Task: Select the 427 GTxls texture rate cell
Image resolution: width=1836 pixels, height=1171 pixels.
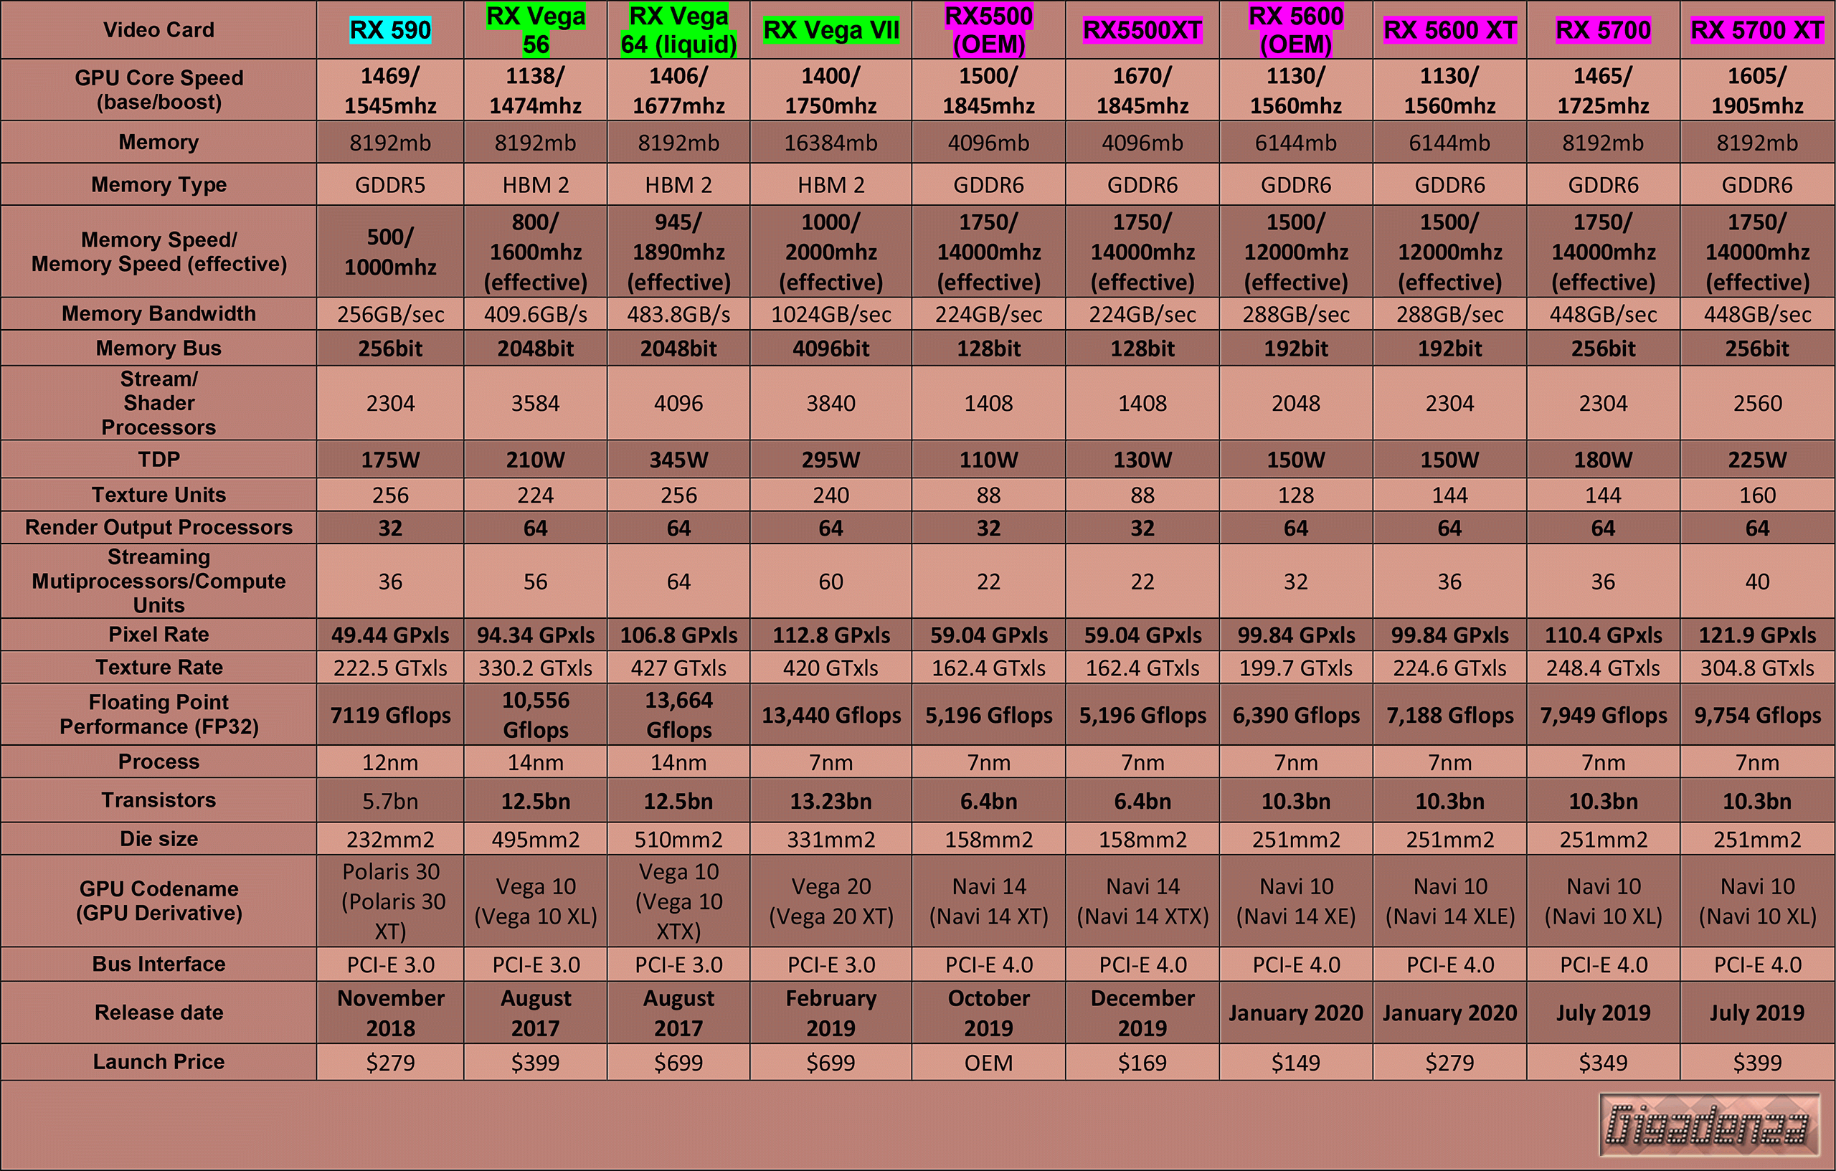Action: (678, 668)
